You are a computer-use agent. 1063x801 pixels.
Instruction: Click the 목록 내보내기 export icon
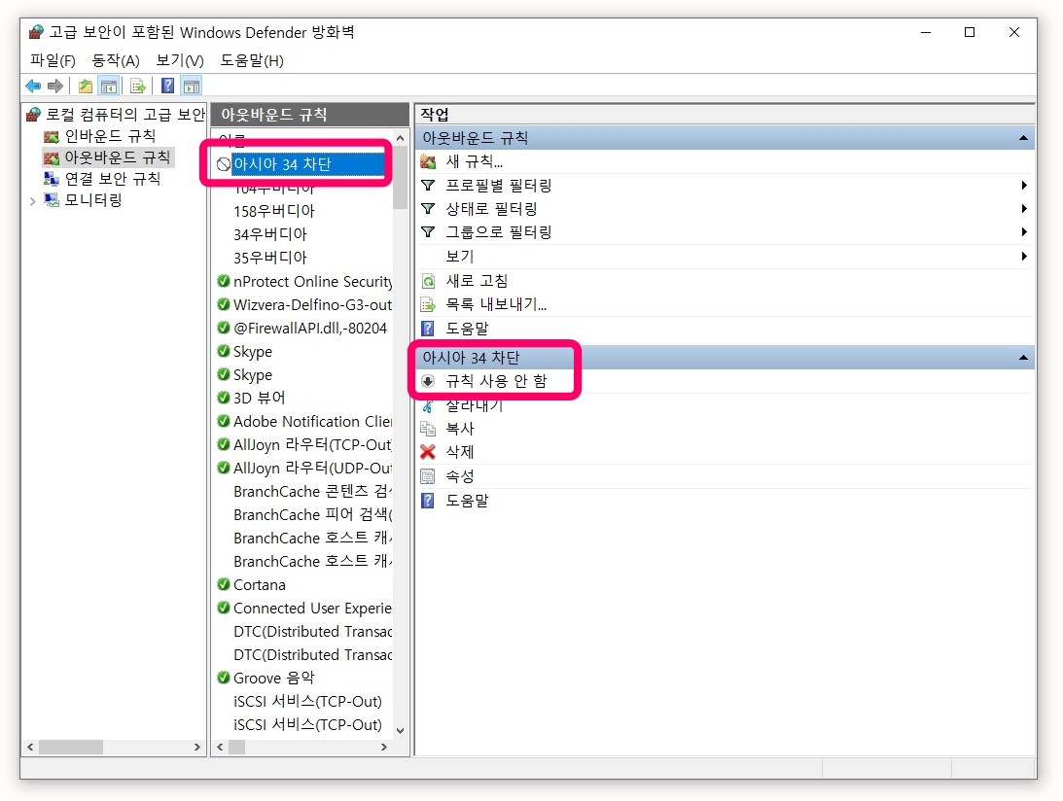pos(428,304)
